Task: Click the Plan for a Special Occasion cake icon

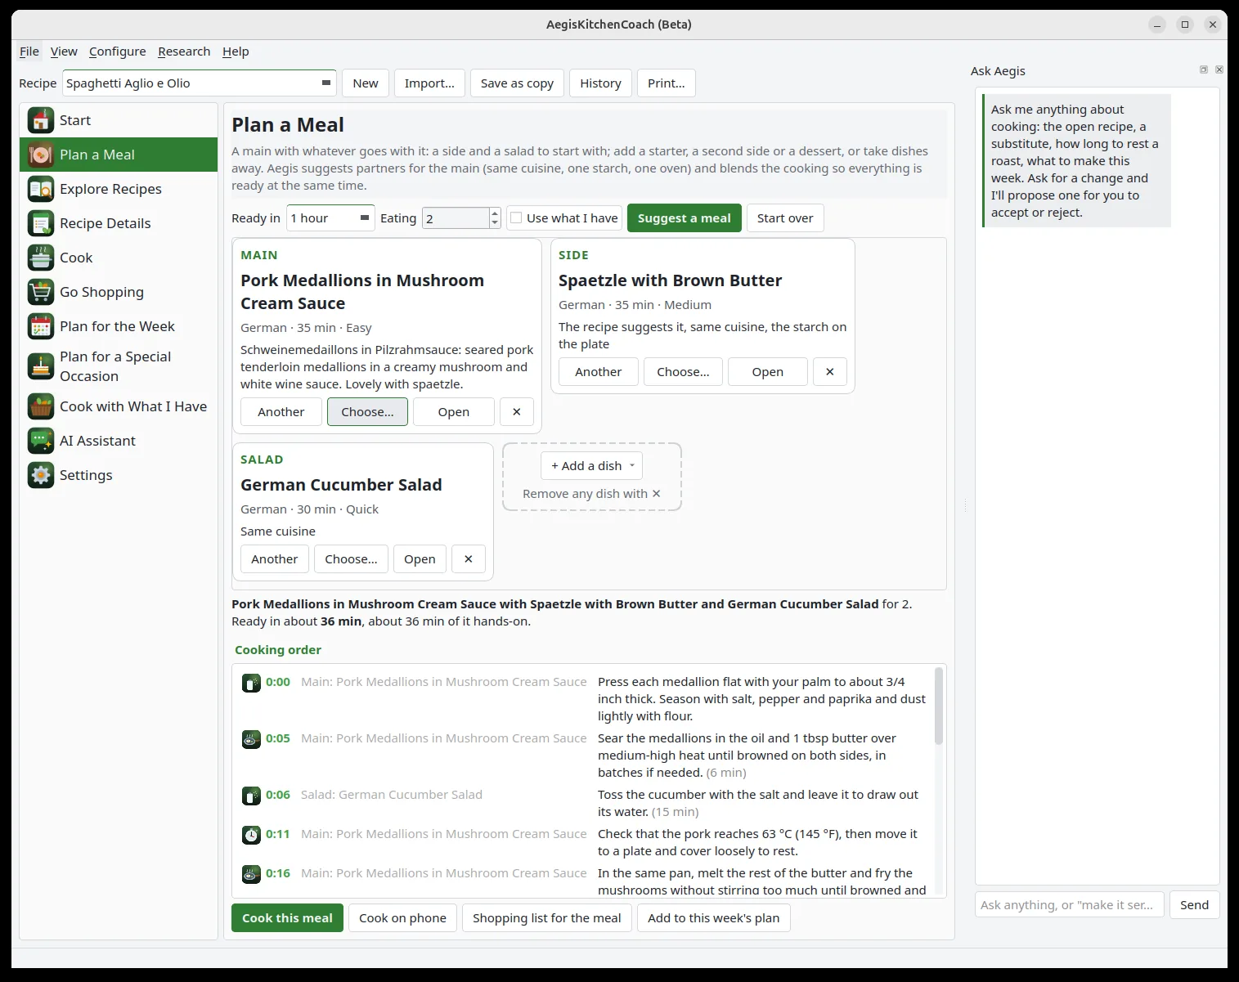Action: pos(41,366)
